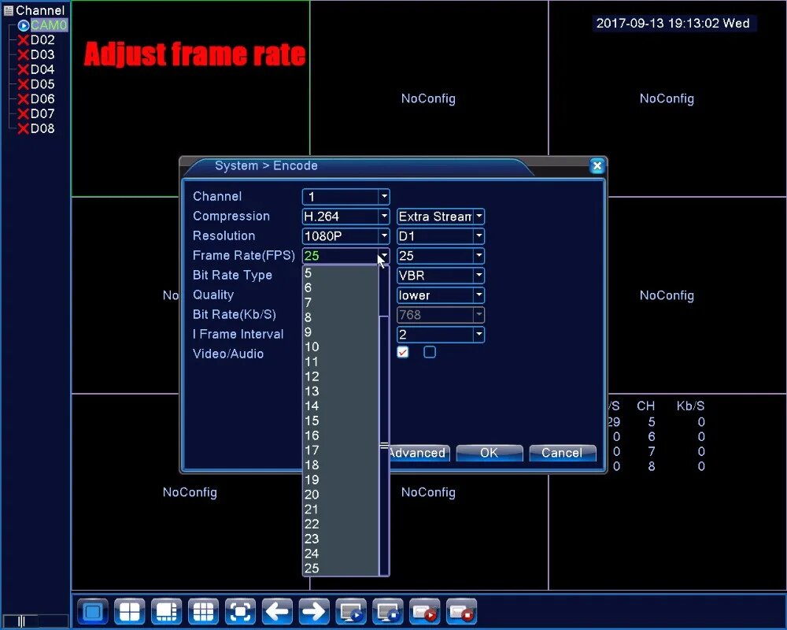This screenshot has height=630, width=787.
Task: Toggle the checked Video checkbox for extra stream
Action: (402, 352)
